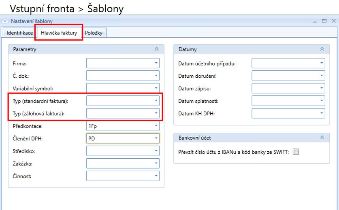
Task: Open the Středisko dropdown list
Action: [x=156, y=151]
